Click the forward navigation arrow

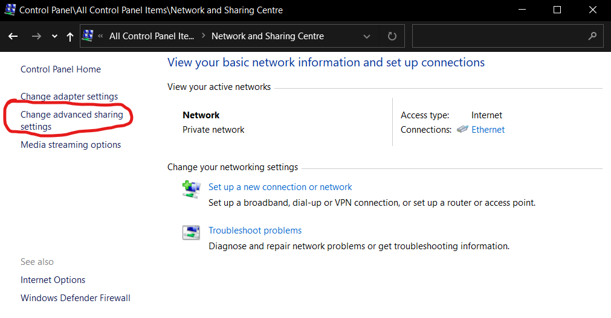(x=36, y=36)
